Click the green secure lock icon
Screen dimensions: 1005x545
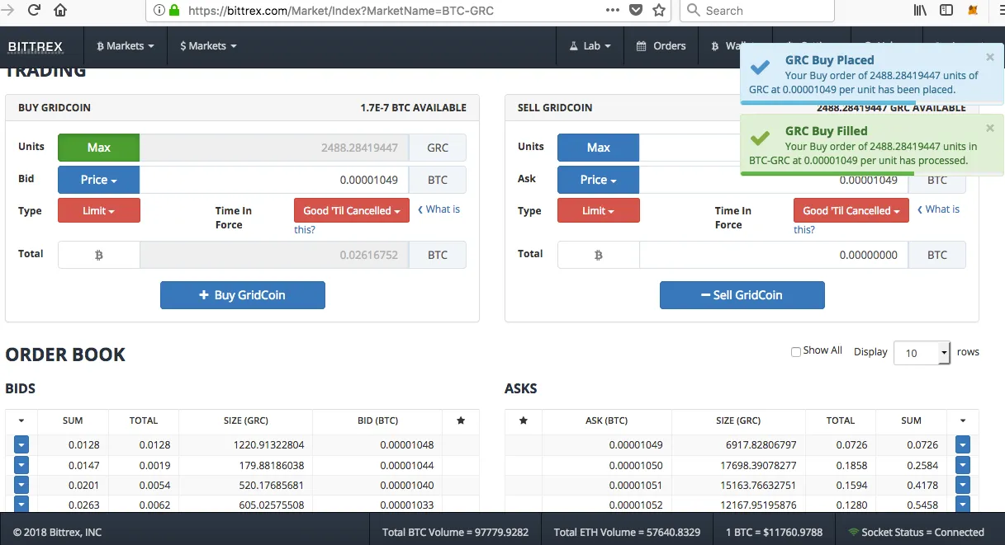(174, 11)
